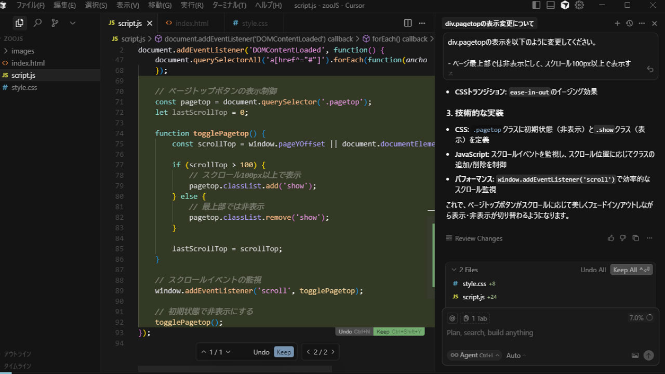Open Review Changes
This screenshot has height=374, width=665.
[474, 238]
